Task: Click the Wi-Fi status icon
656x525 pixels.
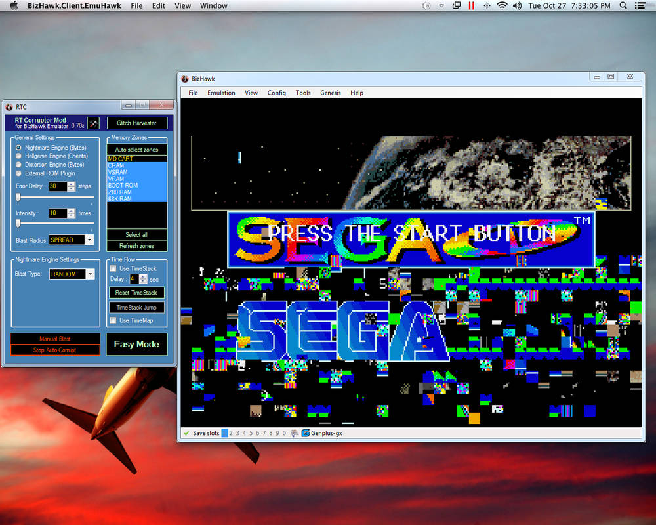Action: [x=502, y=5]
